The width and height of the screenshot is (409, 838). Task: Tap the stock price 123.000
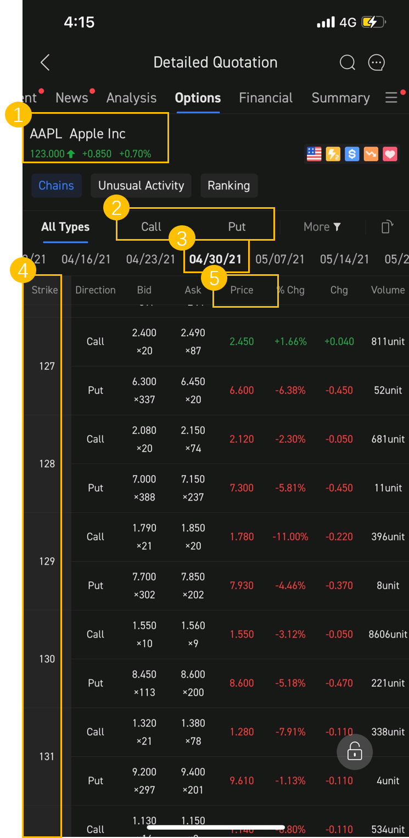coord(47,154)
